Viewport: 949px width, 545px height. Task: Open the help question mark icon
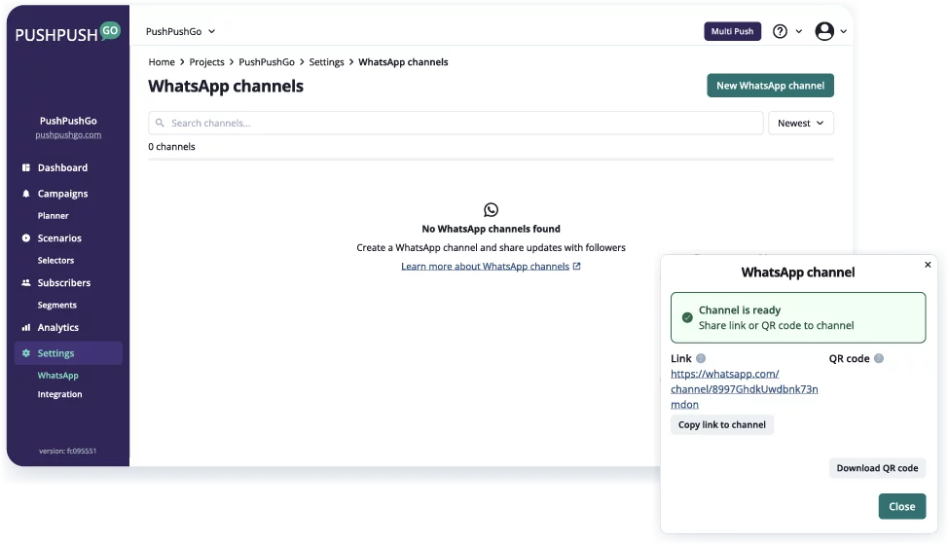(x=780, y=31)
